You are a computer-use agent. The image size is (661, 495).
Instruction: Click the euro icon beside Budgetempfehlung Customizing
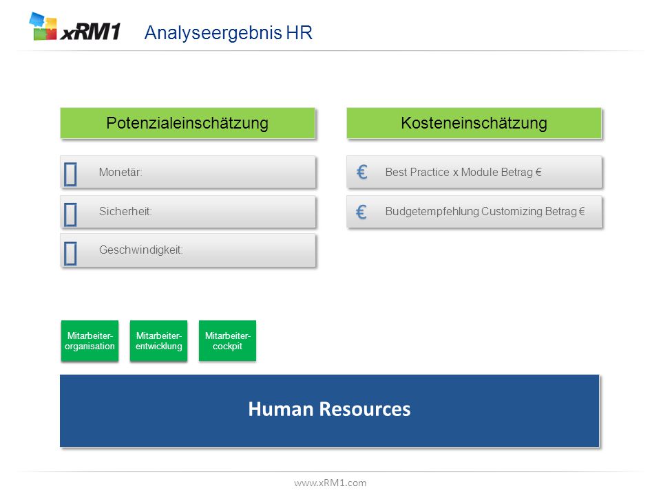(361, 212)
